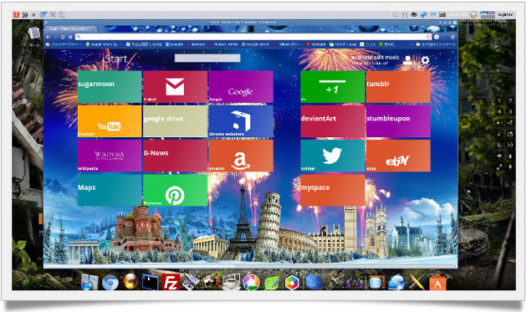Launch FileZilla from the dock
This screenshot has height=312, width=527.
pos(171,282)
